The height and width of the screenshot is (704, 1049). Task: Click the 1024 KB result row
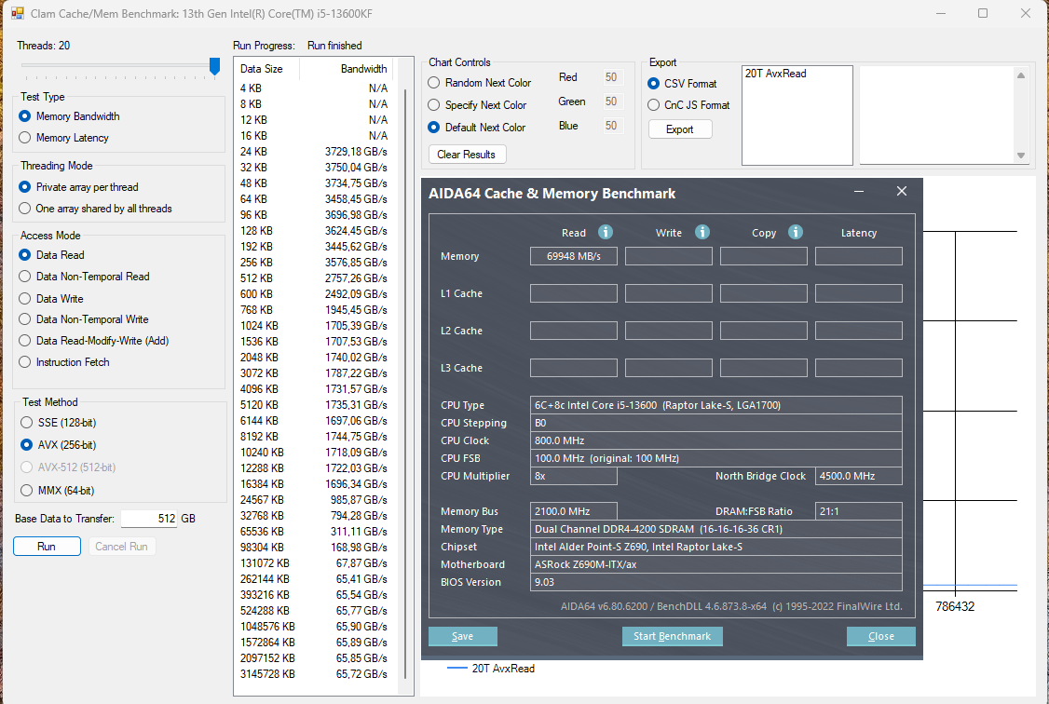[x=314, y=326]
